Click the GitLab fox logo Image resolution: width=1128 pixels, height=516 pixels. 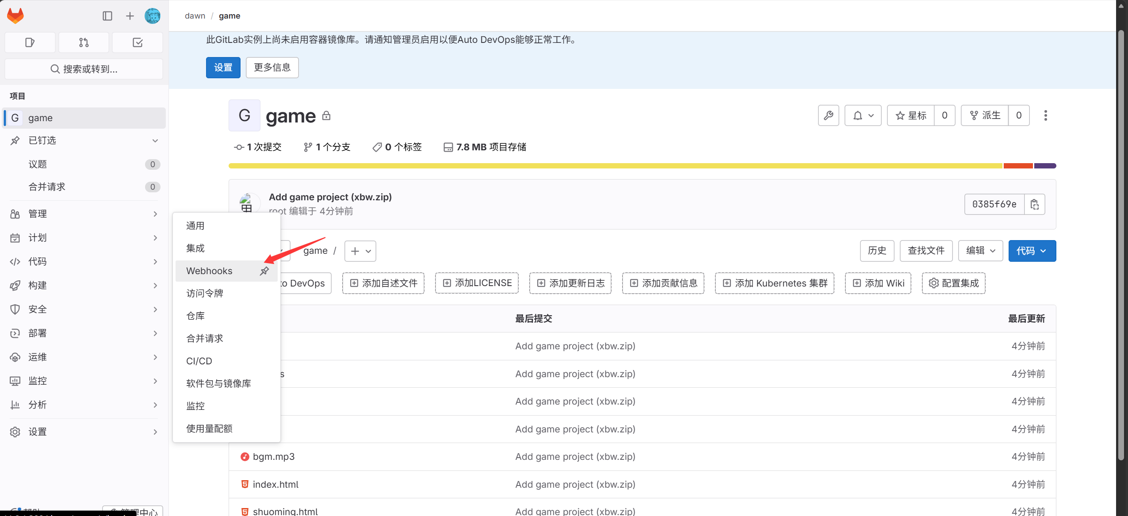coord(15,16)
